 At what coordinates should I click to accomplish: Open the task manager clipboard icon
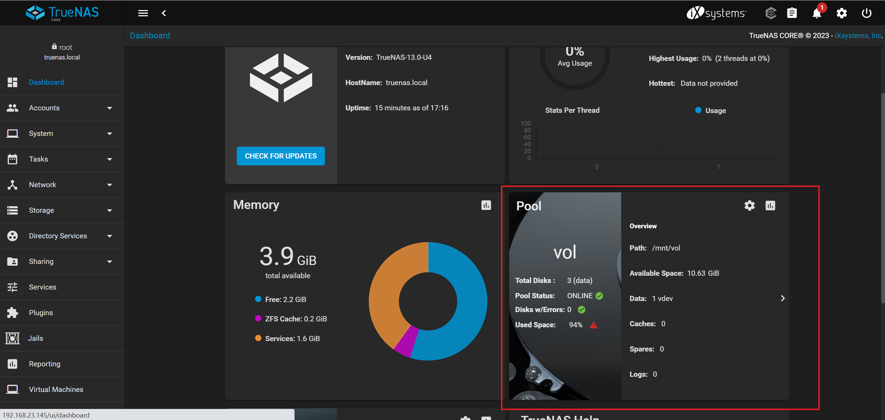click(792, 13)
